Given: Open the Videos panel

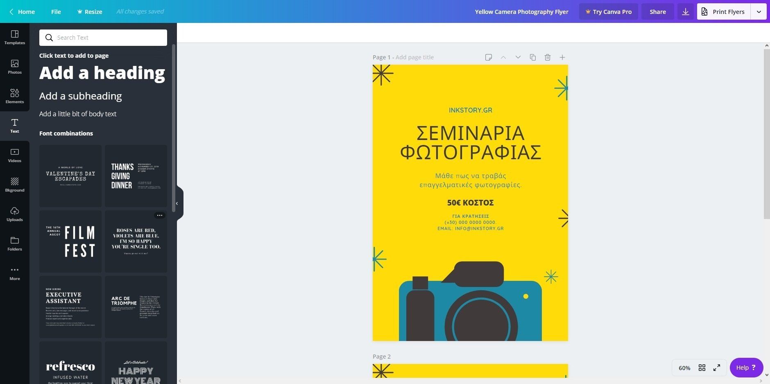Looking at the screenshot, I should tap(14, 155).
